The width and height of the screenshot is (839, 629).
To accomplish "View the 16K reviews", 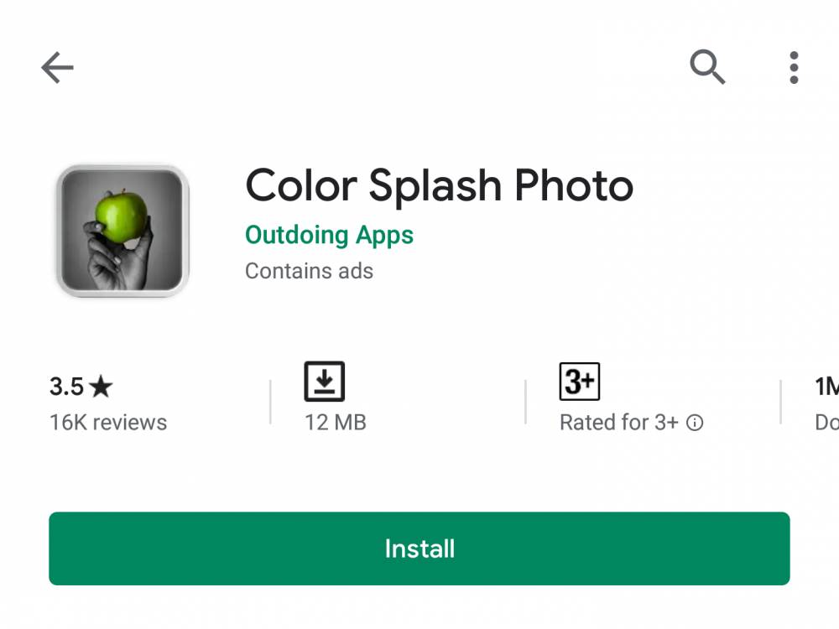I will [108, 423].
